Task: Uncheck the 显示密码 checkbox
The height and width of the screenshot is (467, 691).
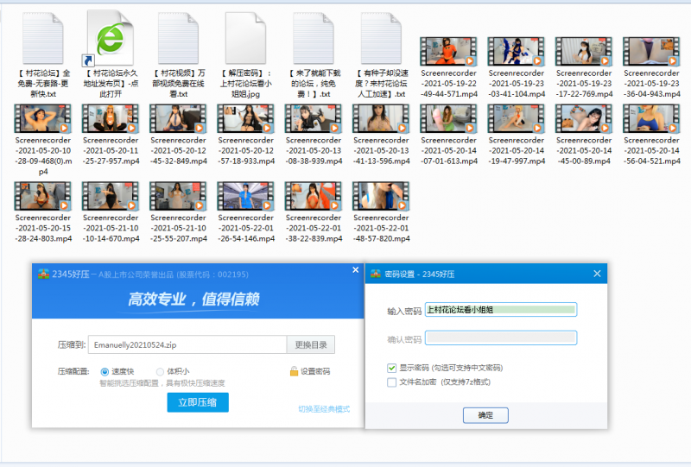Action: click(392, 368)
